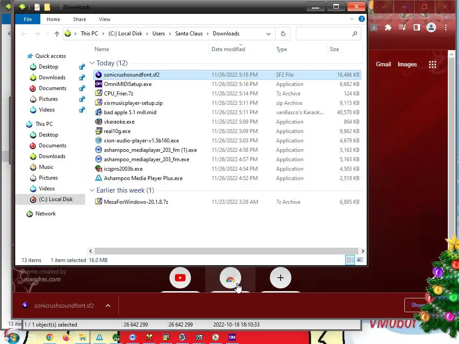Select the CPU_Frier.7z archive icon

[99, 93]
